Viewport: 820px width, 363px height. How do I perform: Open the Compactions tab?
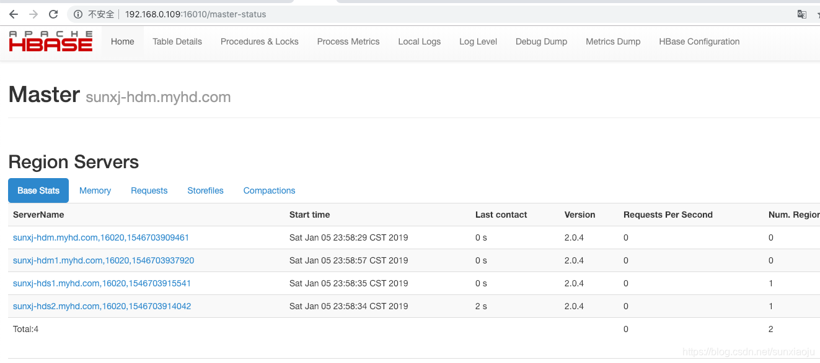(269, 190)
